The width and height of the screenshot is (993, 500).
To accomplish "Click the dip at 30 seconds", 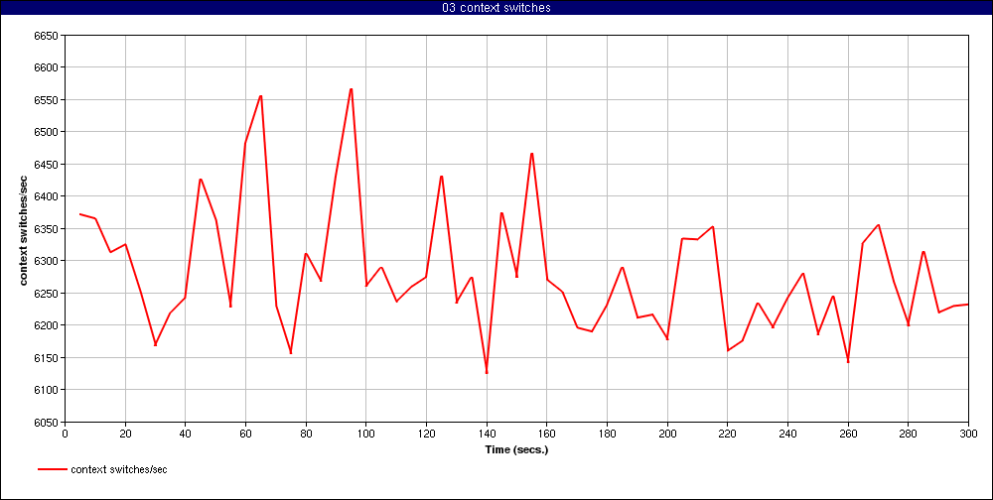I will (155, 344).
